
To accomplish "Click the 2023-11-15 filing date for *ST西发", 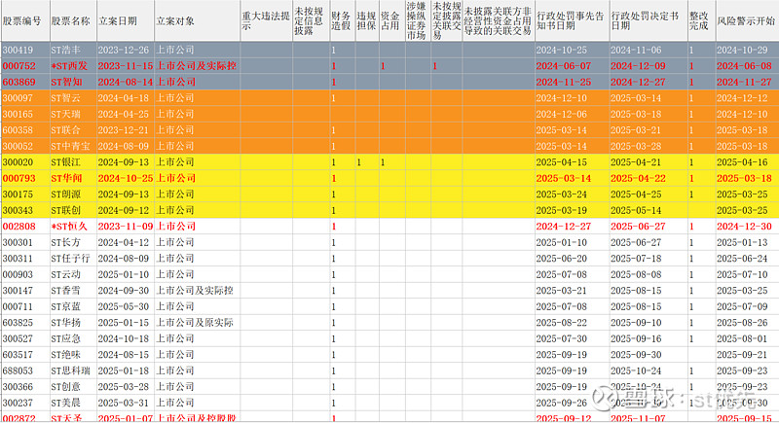I will pos(126,66).
